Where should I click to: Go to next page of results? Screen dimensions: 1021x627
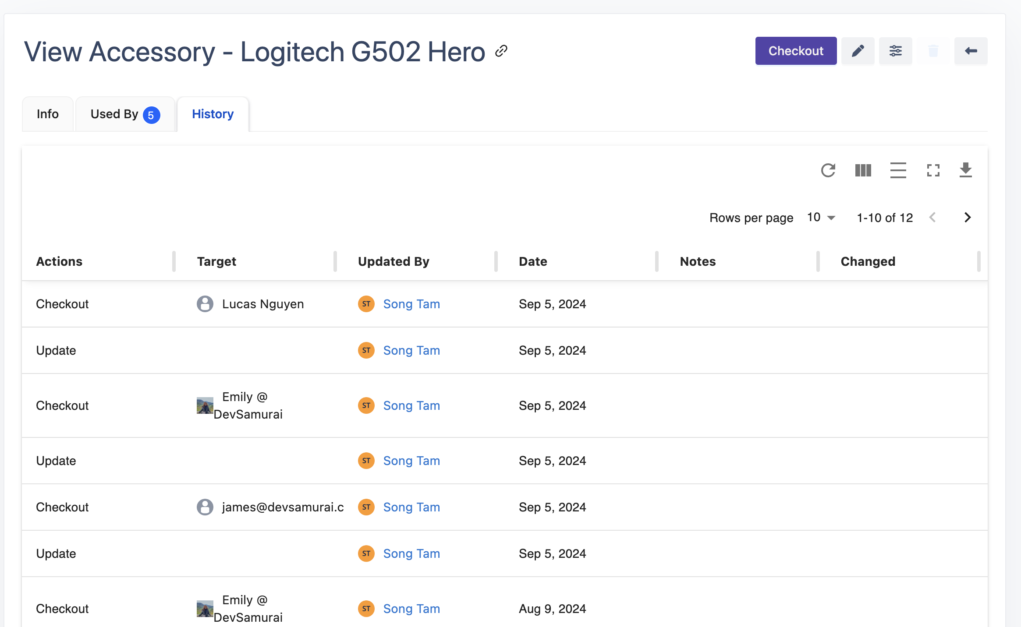pyautogui.click(x=968, y=218)
